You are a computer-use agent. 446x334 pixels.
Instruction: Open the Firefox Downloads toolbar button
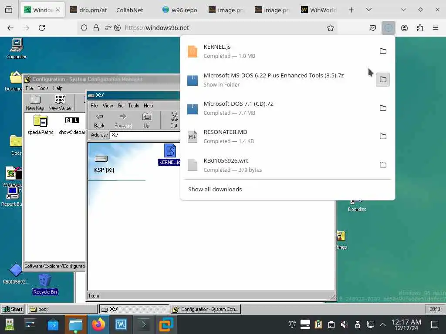[388, 28]
